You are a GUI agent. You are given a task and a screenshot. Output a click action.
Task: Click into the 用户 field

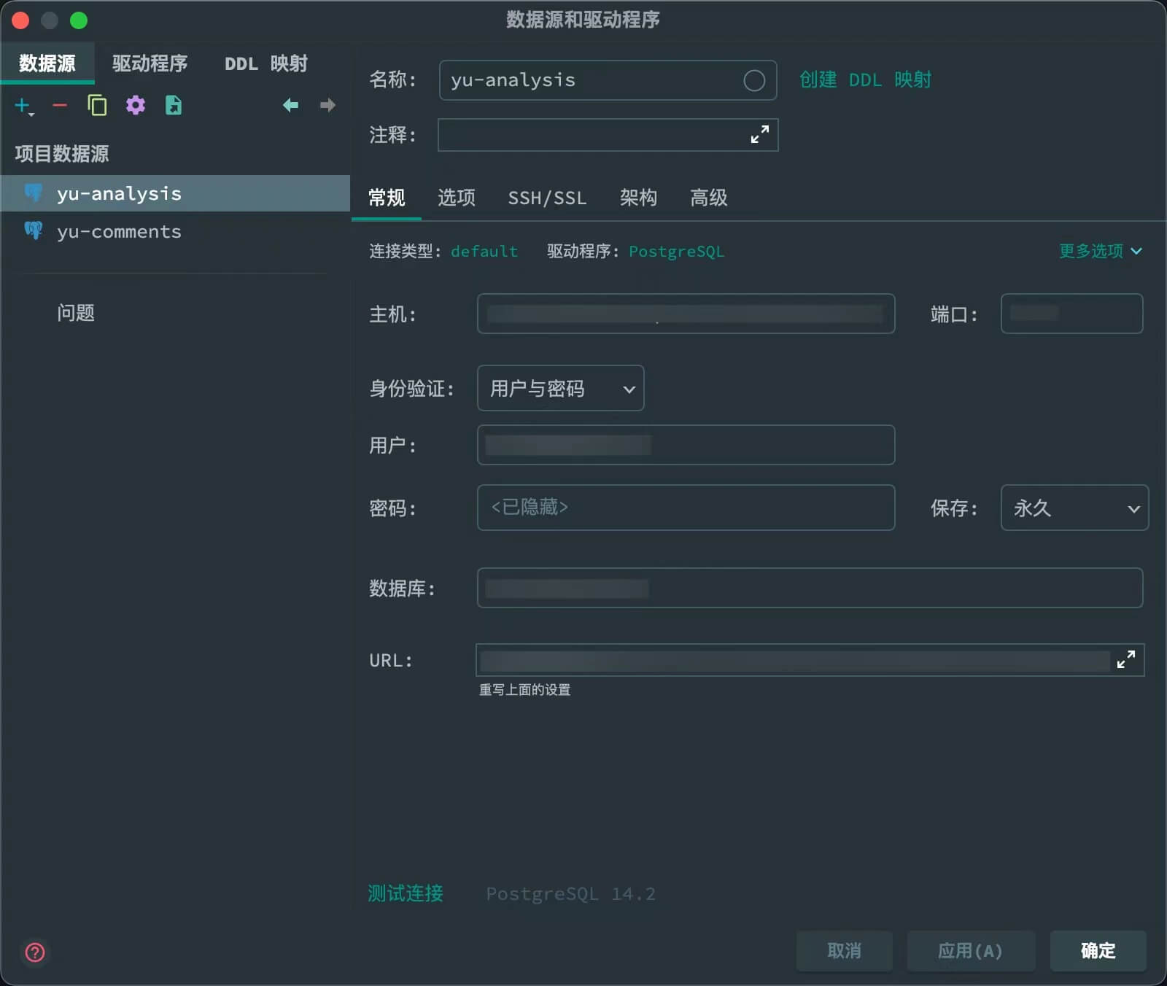686,445
